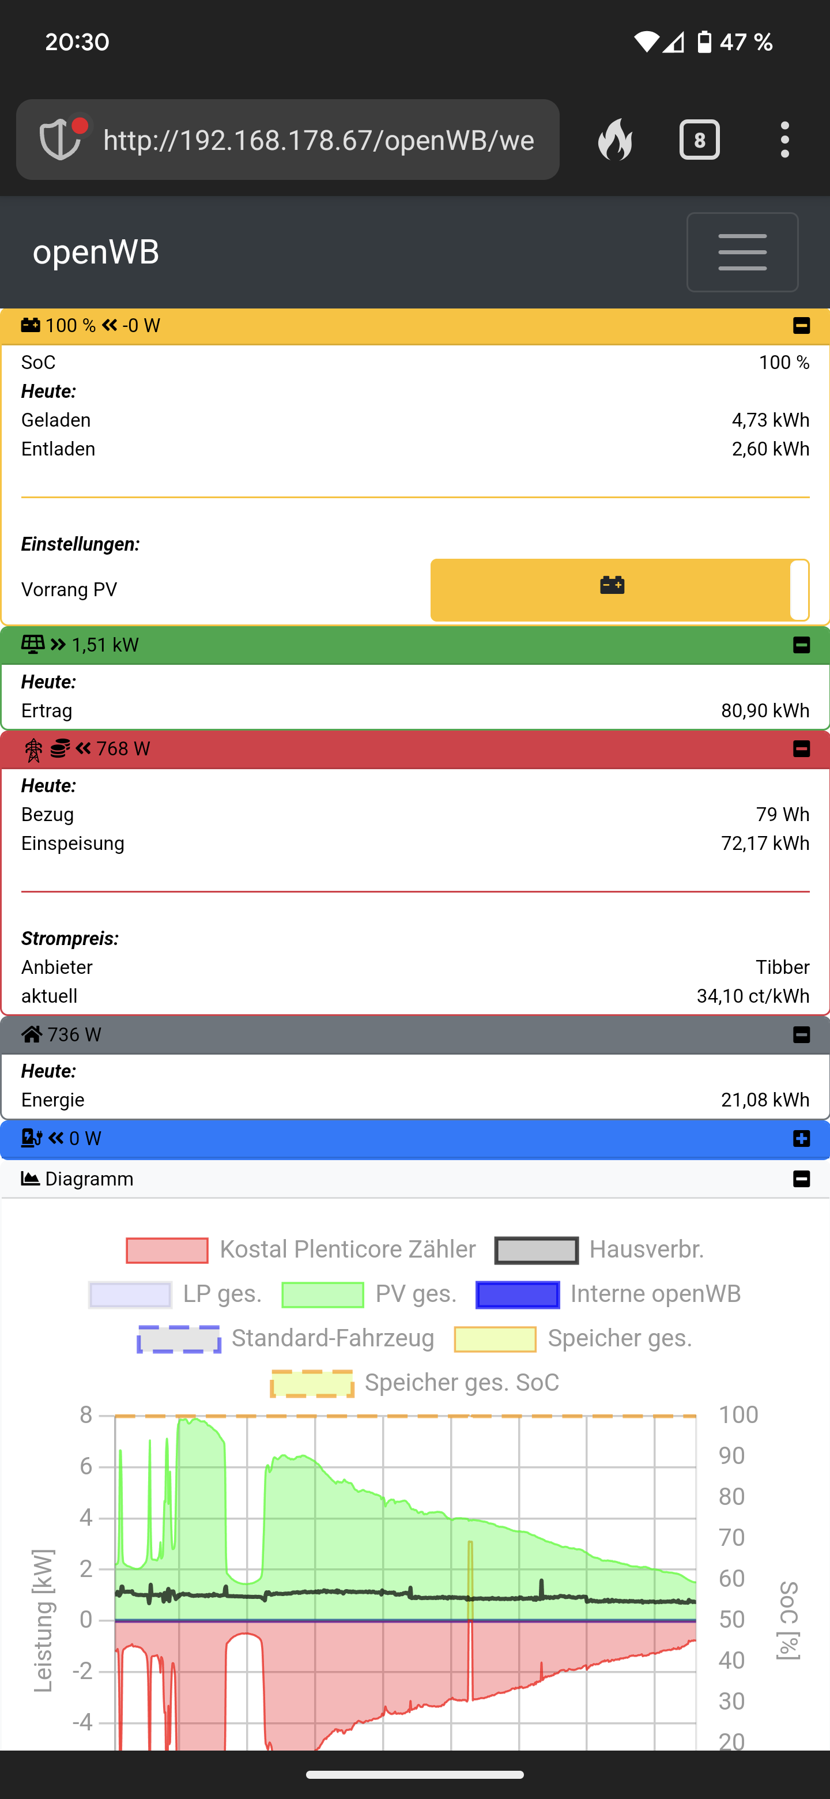Tap the power pylon grid icon
The height and width of the screenshot is (1799, 830).
coord(33,750)
